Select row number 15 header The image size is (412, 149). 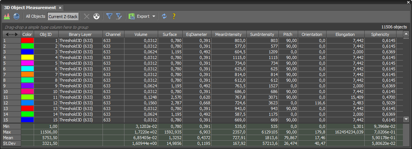12,120
